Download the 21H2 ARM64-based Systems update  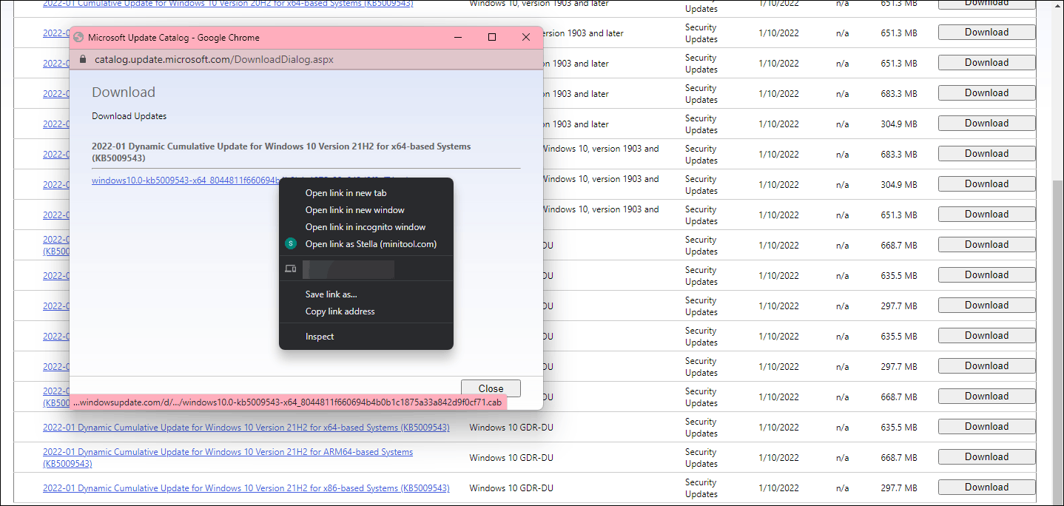(986, 457)
